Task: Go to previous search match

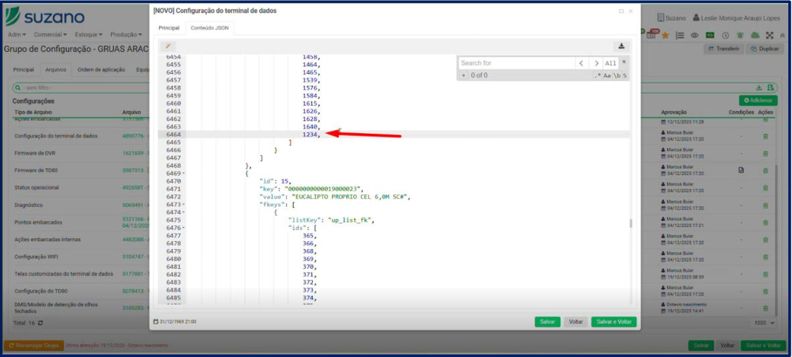Action: point(581,64)
